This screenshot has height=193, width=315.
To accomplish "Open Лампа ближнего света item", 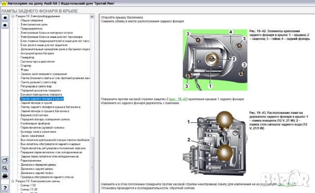I will pos(55,78).
